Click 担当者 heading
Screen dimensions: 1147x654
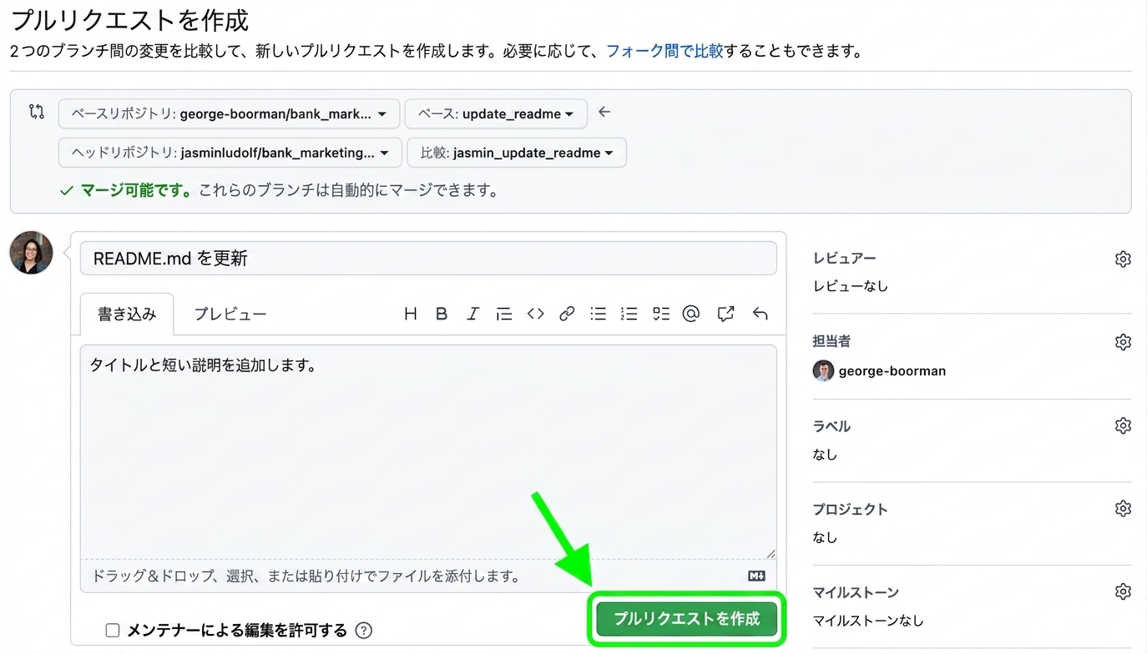pyautogui.click(x=831, y=341)
